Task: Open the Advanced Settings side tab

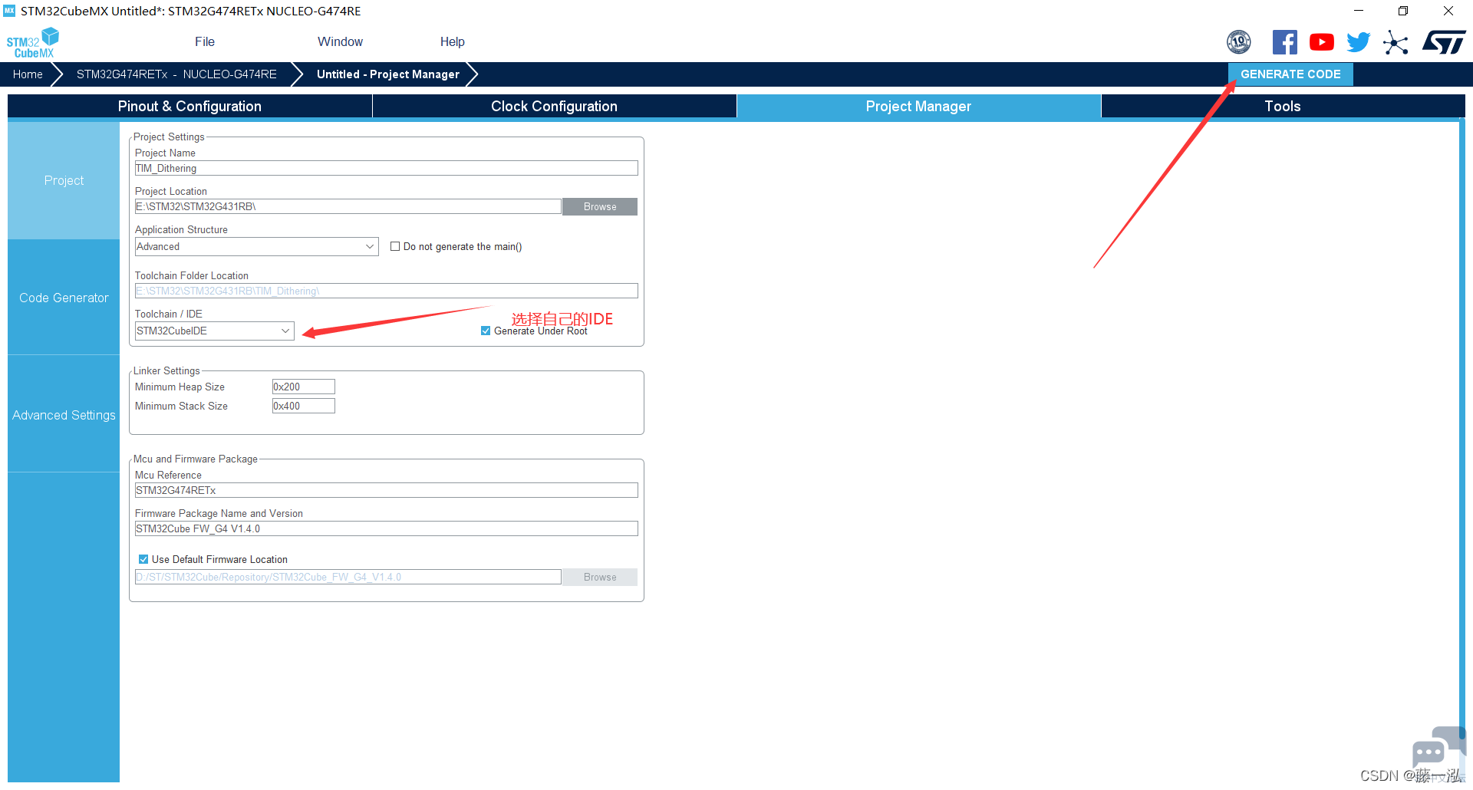Action: [x=64, y=415]
